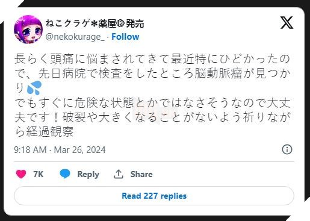
Task: Click the 7K likes count
Action: pos(39,174)
